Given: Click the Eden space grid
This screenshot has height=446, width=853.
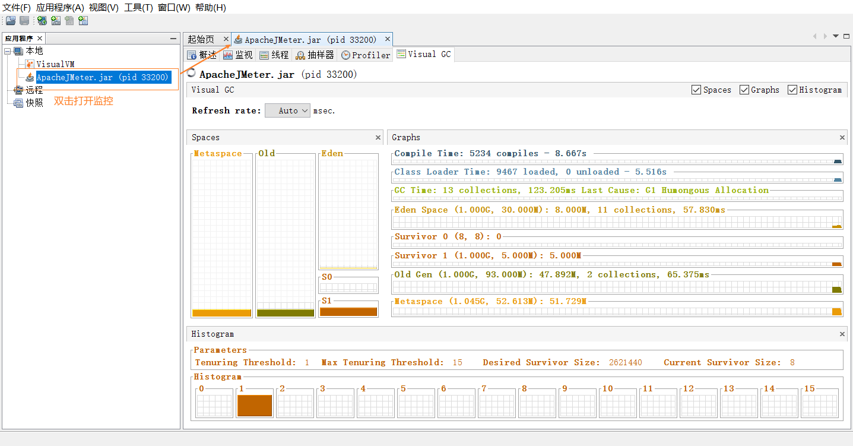Looking at the screenshot, I should (348, 214).
